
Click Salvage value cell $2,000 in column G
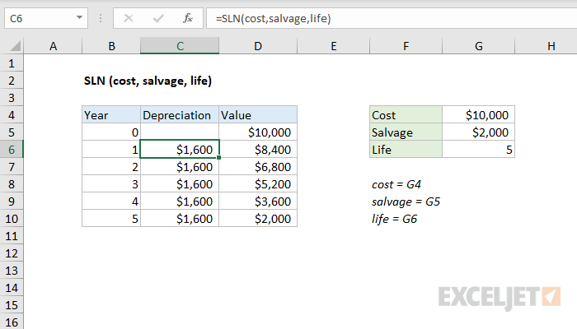click(478, 132)
